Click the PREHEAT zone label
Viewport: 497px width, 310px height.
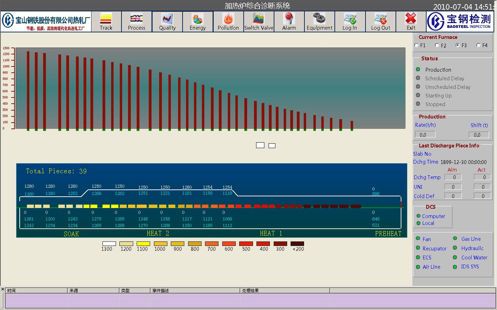388,234
